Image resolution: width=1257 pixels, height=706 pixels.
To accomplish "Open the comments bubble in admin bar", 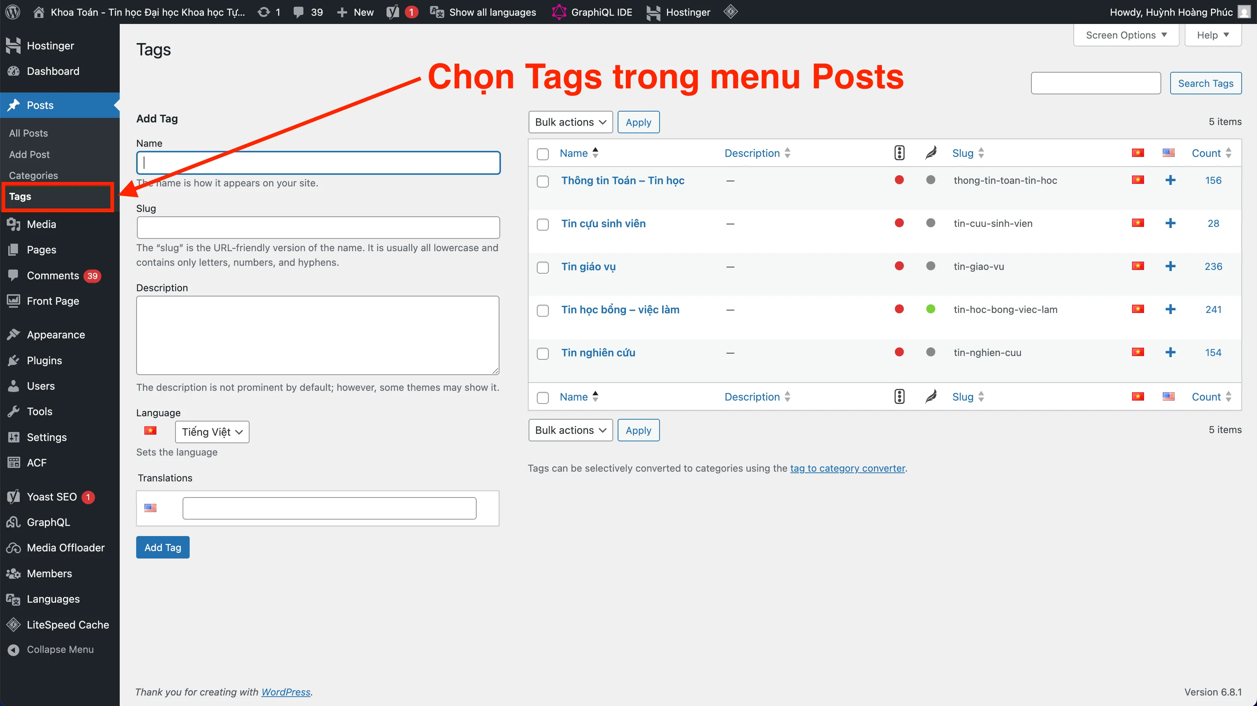I will click(299, 12).
